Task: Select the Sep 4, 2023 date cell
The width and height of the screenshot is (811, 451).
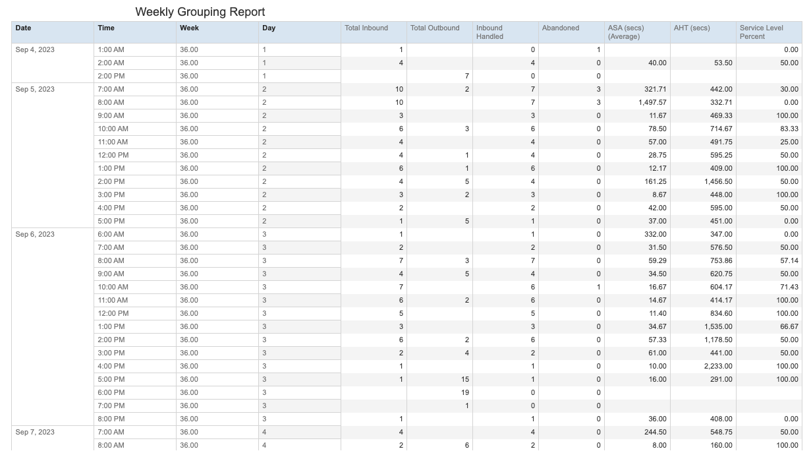Action: tap(36, 50)
